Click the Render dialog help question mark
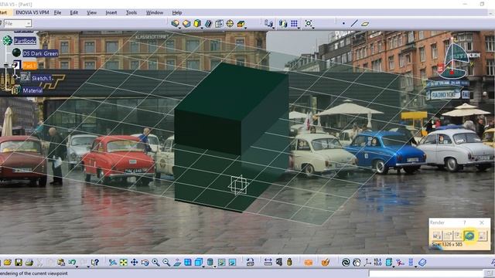 (x=464, y=222)
